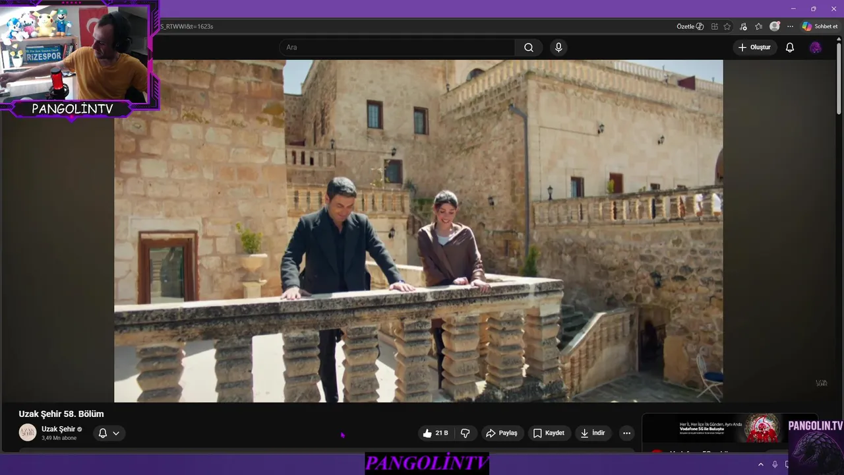Screen dimensions: 844x475
Task: Open the browser extensions/apps icon in address bar
Action: (715, 26)
